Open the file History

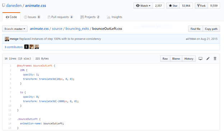[x=189, y=59]
